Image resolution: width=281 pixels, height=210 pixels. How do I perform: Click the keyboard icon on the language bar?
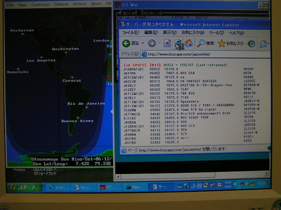click(x=180, y=187)
